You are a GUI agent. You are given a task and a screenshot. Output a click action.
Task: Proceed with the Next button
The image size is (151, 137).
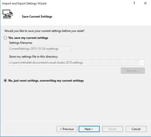click(x=89, y=129)
